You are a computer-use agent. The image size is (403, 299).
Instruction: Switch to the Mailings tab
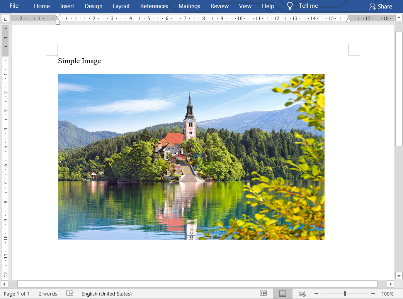[x=189, y=6]
